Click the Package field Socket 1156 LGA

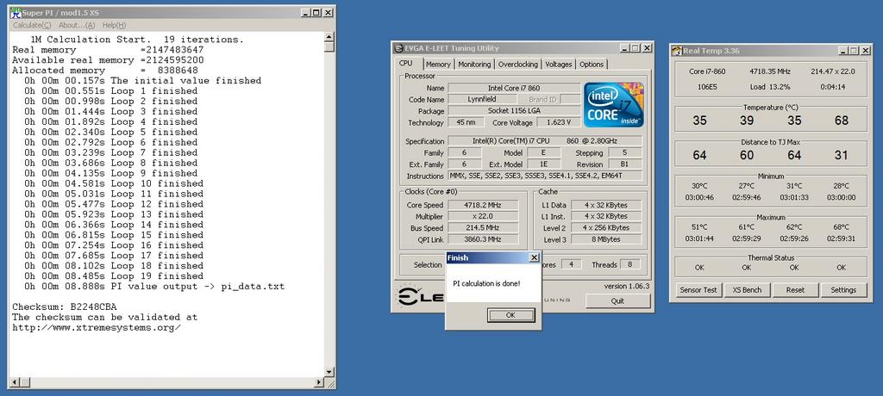(514, 111)
